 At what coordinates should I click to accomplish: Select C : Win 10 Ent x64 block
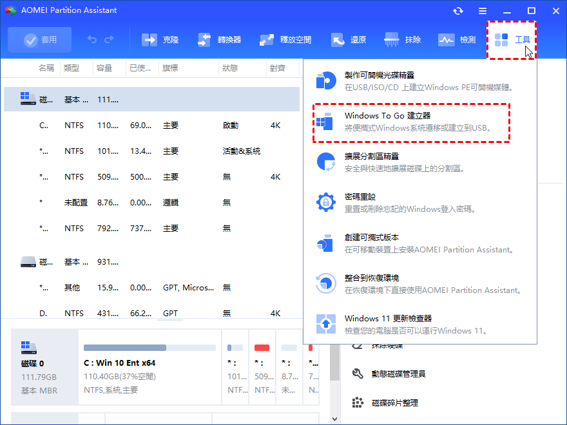pyautogui.click(x=149, y=367)
